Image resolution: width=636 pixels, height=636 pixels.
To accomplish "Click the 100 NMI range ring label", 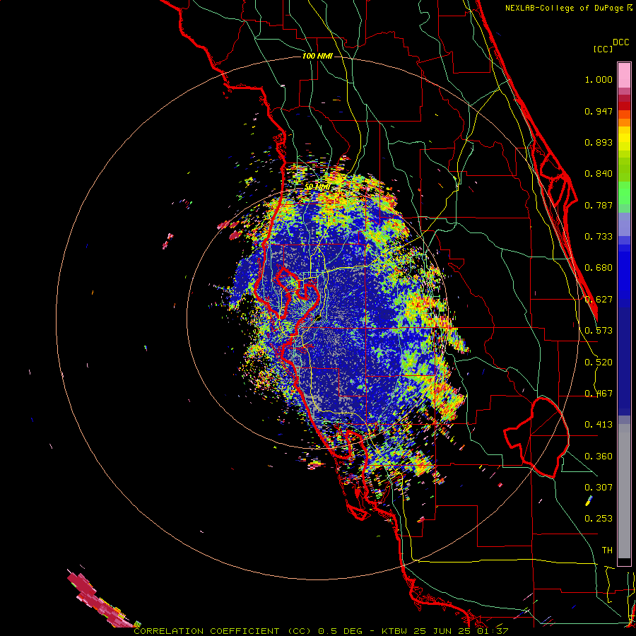I will (317, 56).
